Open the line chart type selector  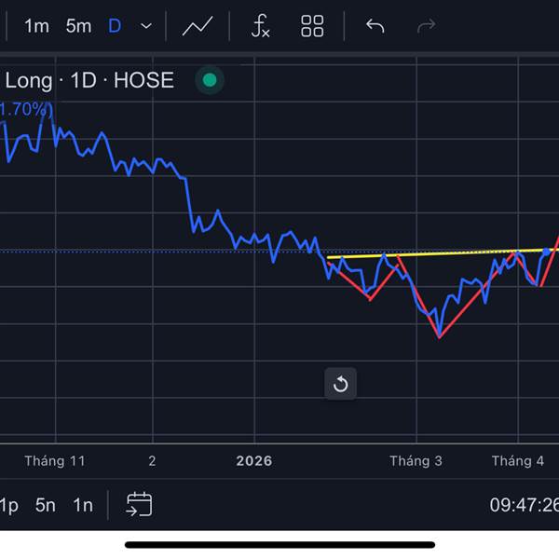point(198,26)
